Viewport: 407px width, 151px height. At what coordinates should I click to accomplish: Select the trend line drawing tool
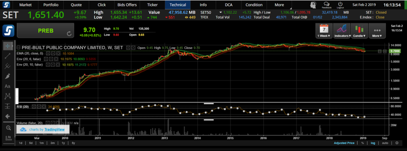[x=8, y=56]
